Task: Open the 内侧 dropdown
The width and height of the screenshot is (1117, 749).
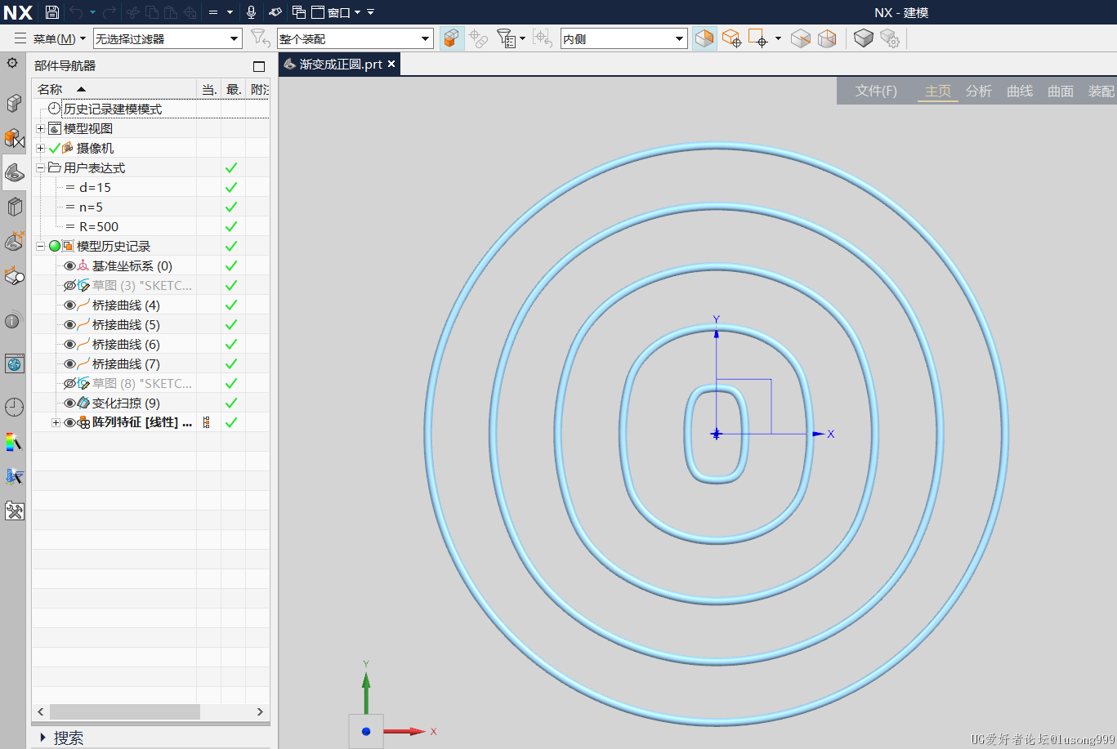Action: coord(623,38)
